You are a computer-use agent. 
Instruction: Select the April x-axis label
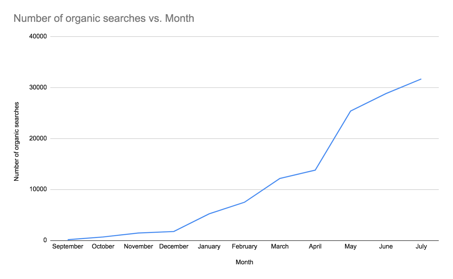click(x=315, y=246)
